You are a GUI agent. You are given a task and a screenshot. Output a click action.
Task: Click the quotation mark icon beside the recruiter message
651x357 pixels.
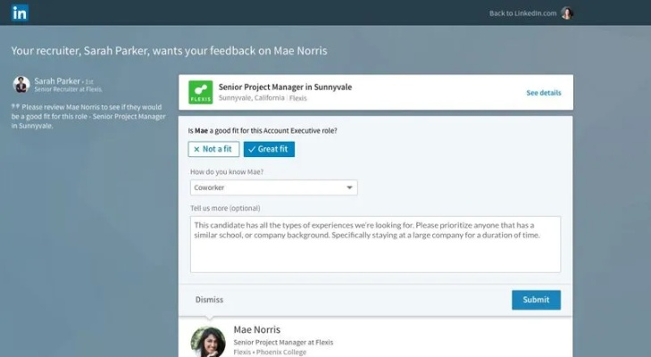(x=15, y=106)
